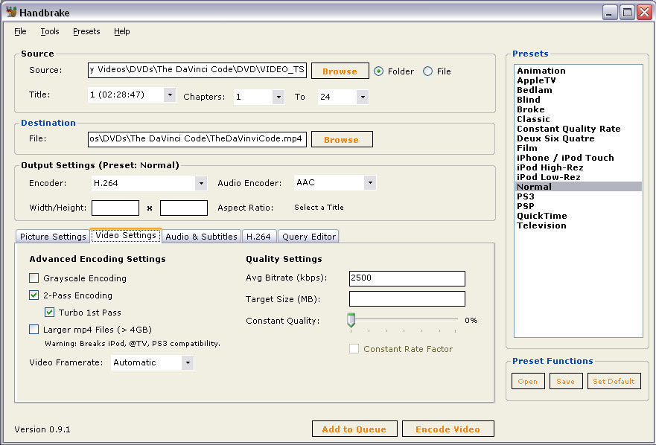Switch to the H.264 tab
The width and height of the screenshot is (656, 445).
259,237
